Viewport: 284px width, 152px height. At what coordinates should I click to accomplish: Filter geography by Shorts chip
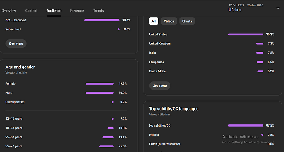(x=187, y=21)
